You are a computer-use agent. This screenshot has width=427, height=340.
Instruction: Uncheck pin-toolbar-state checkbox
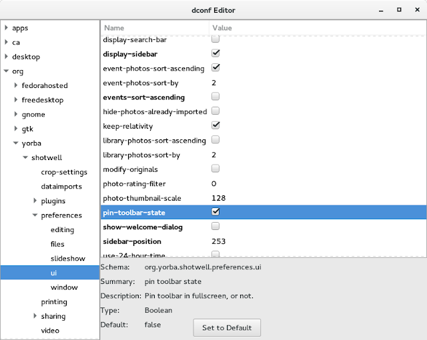(216, 212)
